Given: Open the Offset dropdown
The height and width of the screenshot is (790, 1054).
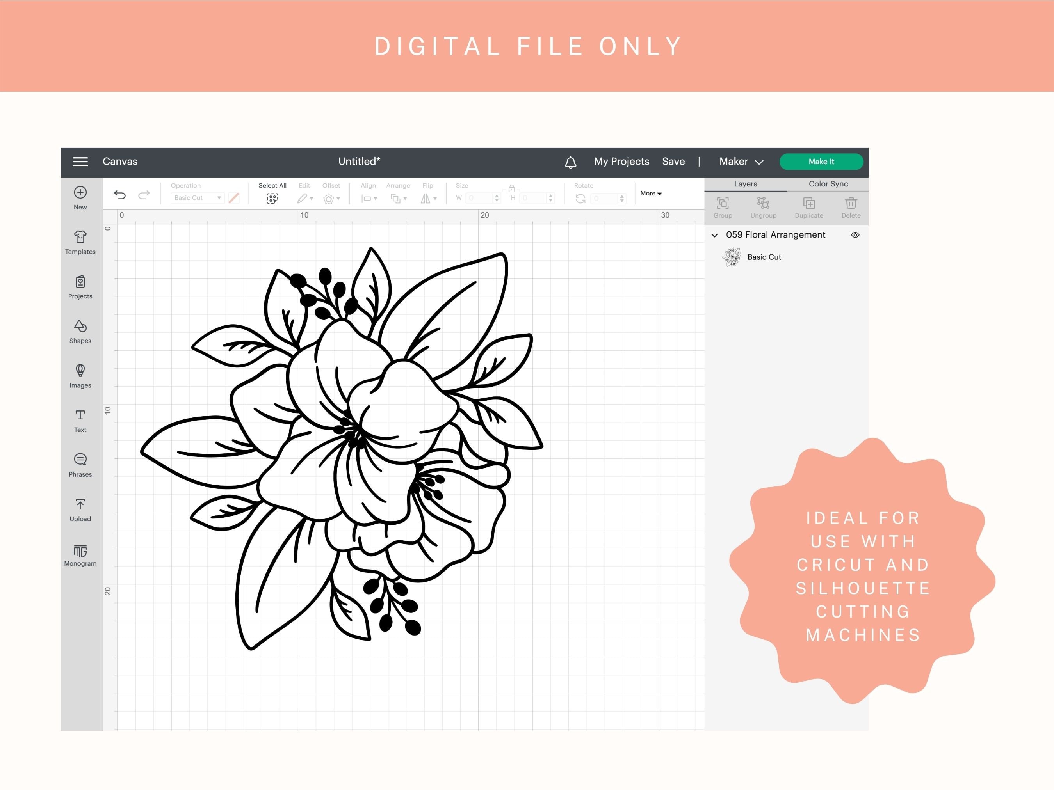Looking at the screenshot, I should pos(332,199).
